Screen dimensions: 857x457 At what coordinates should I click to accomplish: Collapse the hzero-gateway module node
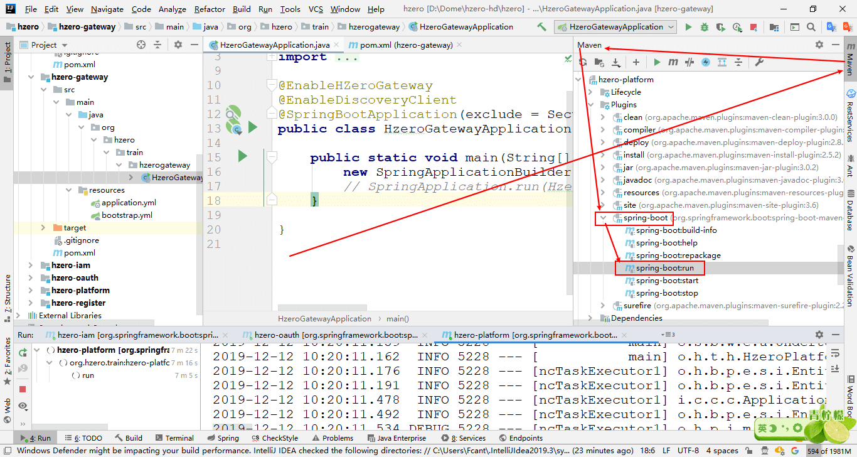click(x=32, y=77)
